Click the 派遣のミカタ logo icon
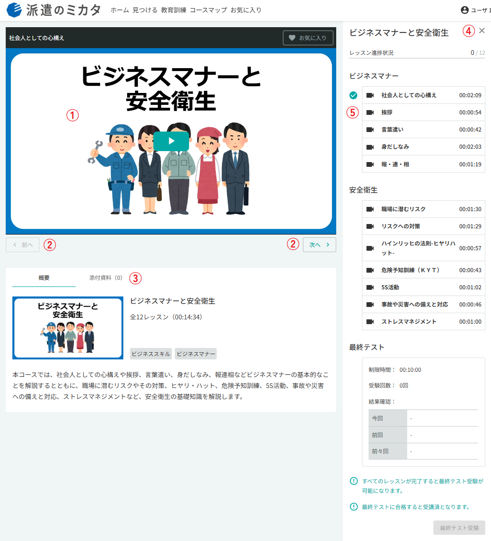491x541 pixels. 14,10
